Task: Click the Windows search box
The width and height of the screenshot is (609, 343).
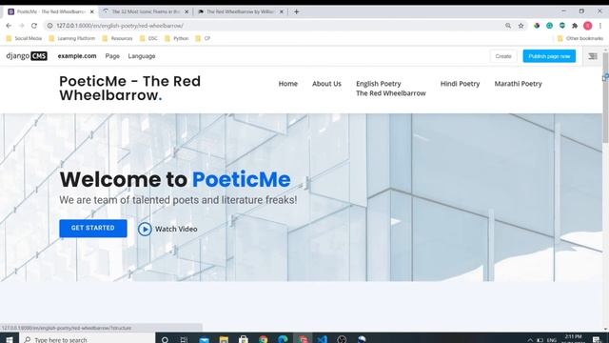Action: 88,339
